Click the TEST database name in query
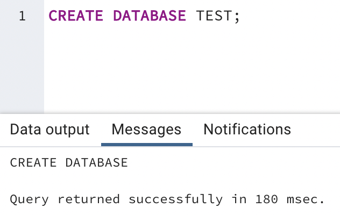 (214, 16)
